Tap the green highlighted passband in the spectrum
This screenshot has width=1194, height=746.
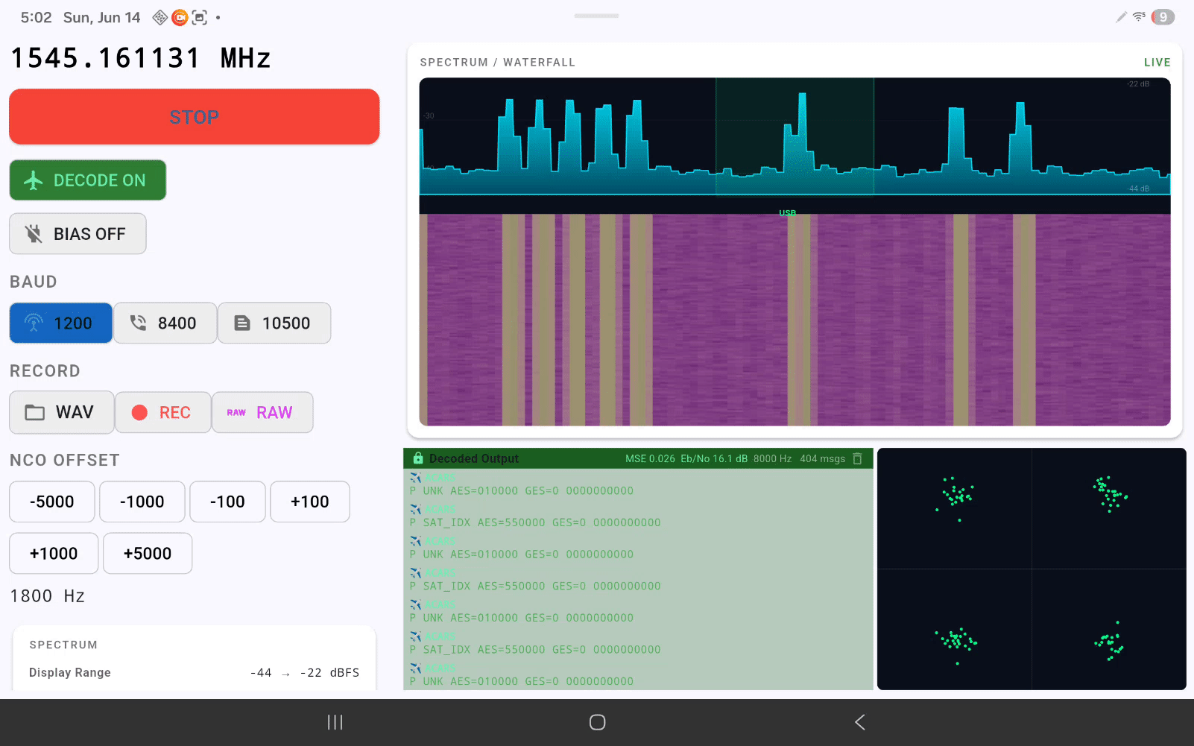click(x=795, y=136)
